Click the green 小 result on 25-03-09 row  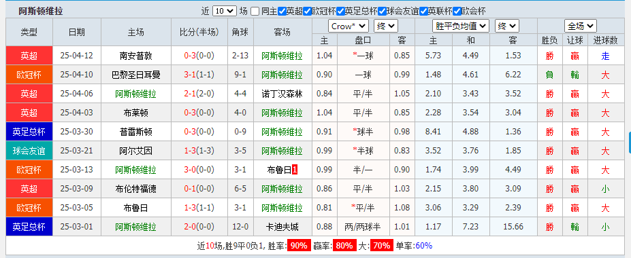(x=605, y=189)
